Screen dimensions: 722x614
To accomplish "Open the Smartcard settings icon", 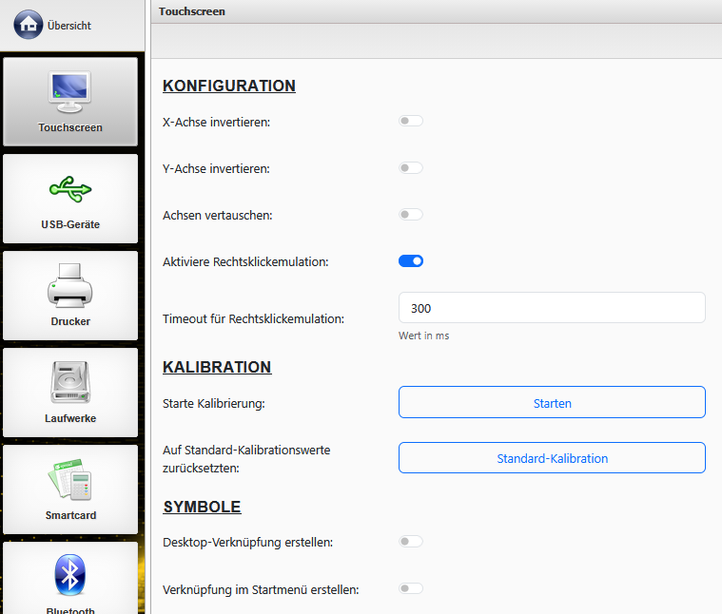I will tap(69, 479).
